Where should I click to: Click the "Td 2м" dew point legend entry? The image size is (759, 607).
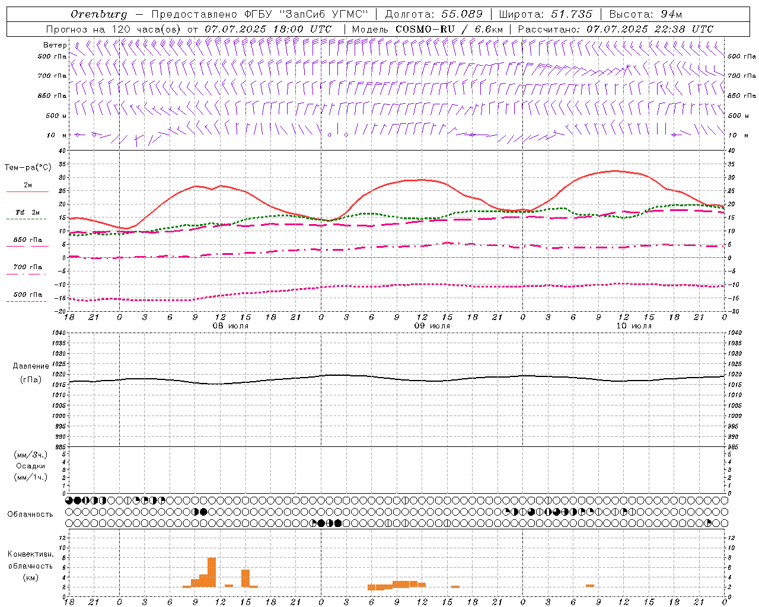28,212
